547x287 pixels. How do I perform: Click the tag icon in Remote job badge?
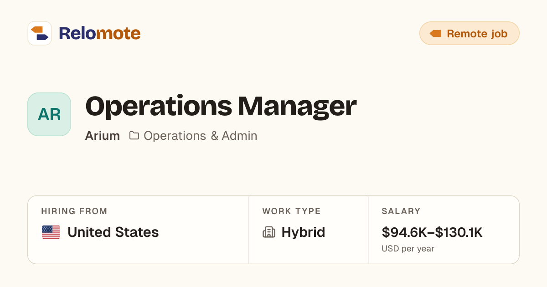[x=435, y=33]
